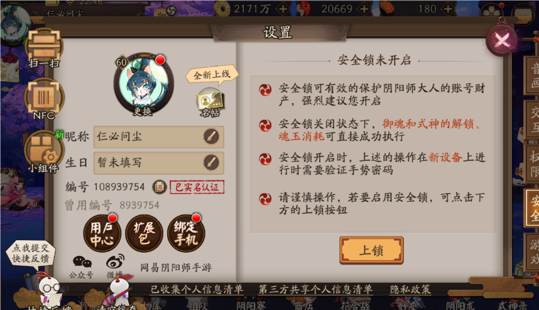Open the 隐私政策 privacy policy link
The height and width of the screenshot is (310, 539).
coord(410,289)
